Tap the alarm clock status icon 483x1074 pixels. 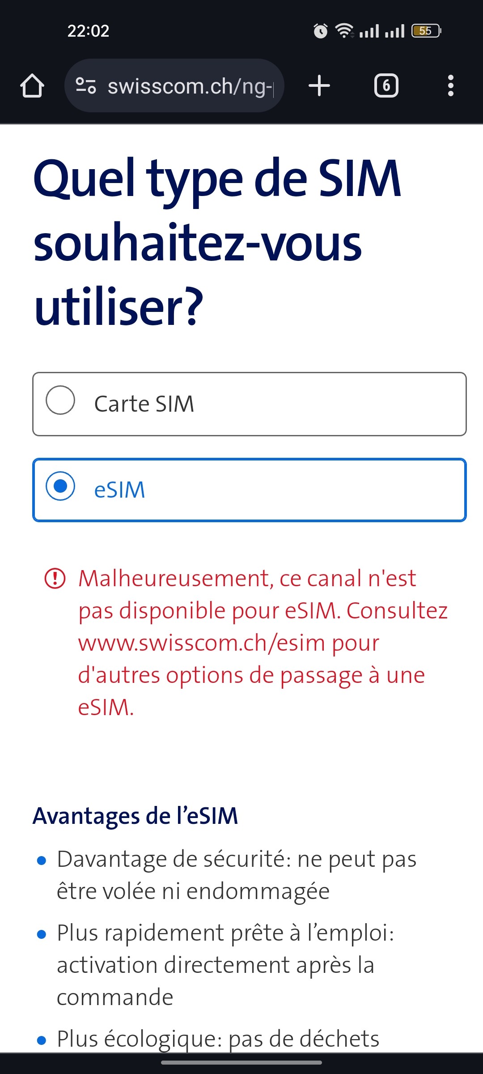320,31
